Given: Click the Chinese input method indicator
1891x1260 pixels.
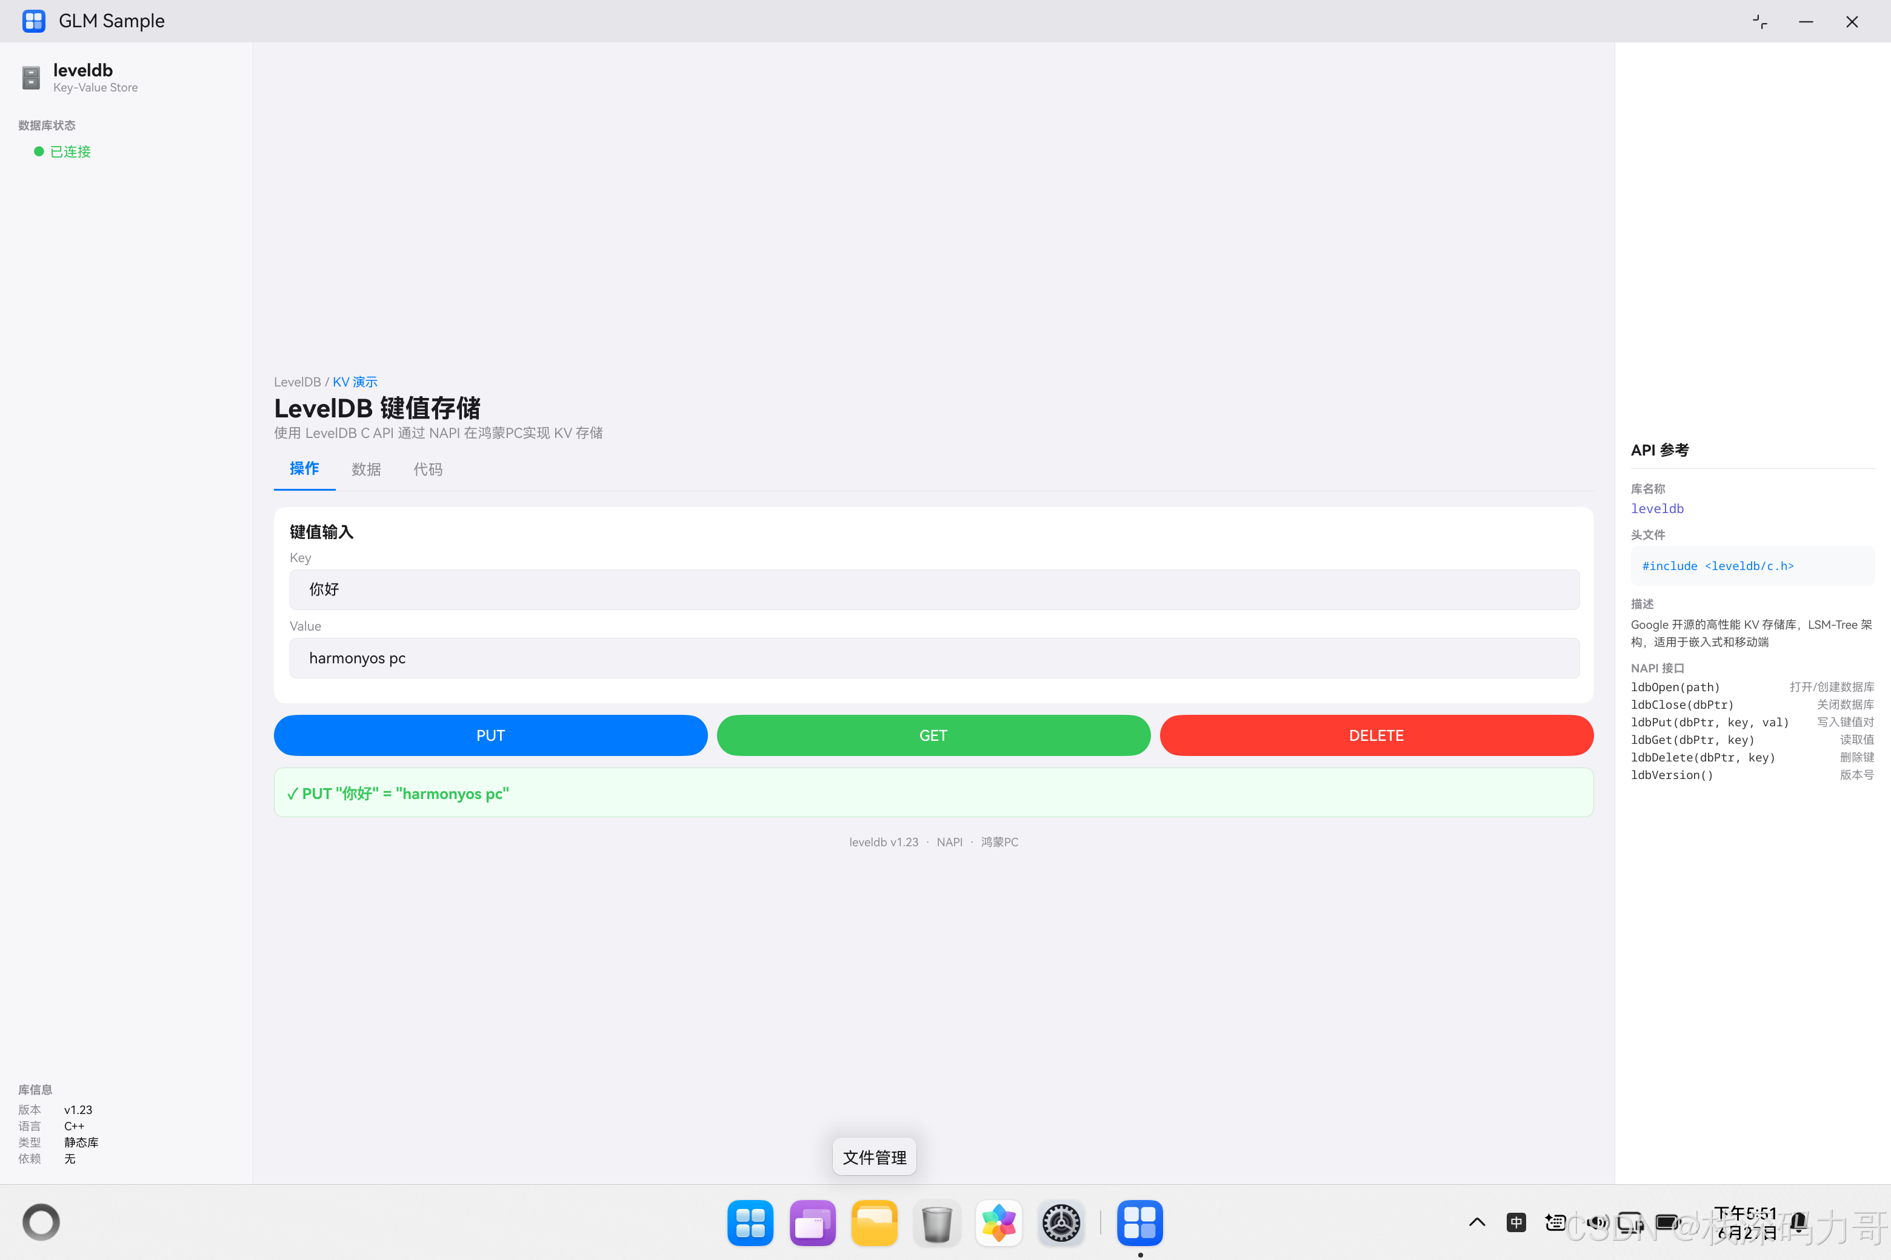Looking at the screenshot, I should click(x=1516, y=1223).
